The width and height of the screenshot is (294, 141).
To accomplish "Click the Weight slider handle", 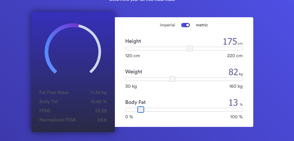I will pos(172,79).
